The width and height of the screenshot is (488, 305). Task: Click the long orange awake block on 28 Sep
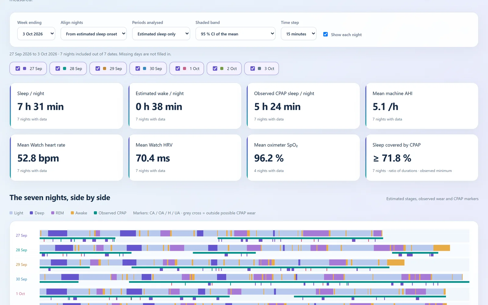click(x=442, y=248)
